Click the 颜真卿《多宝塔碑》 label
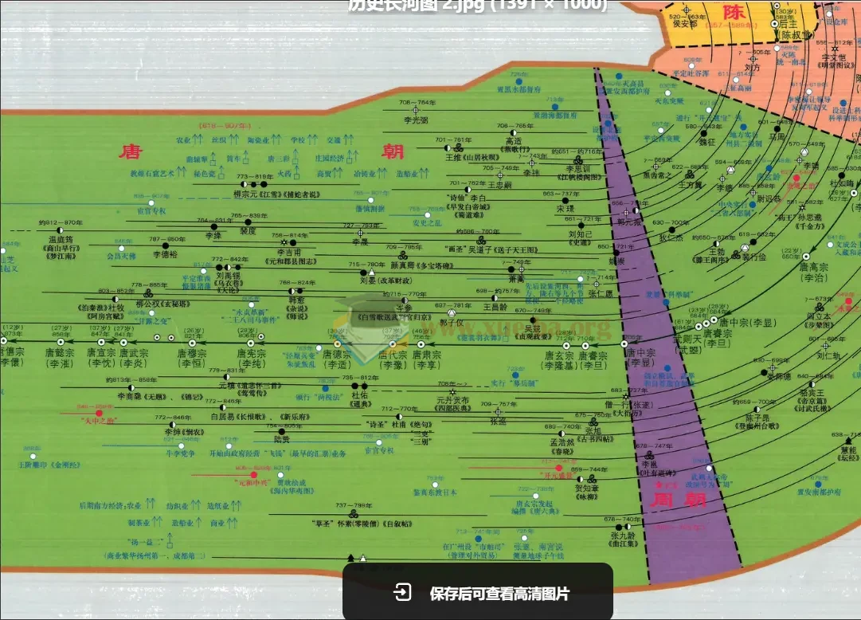This screenshot has width=861, height=620. tap(421, 265)
